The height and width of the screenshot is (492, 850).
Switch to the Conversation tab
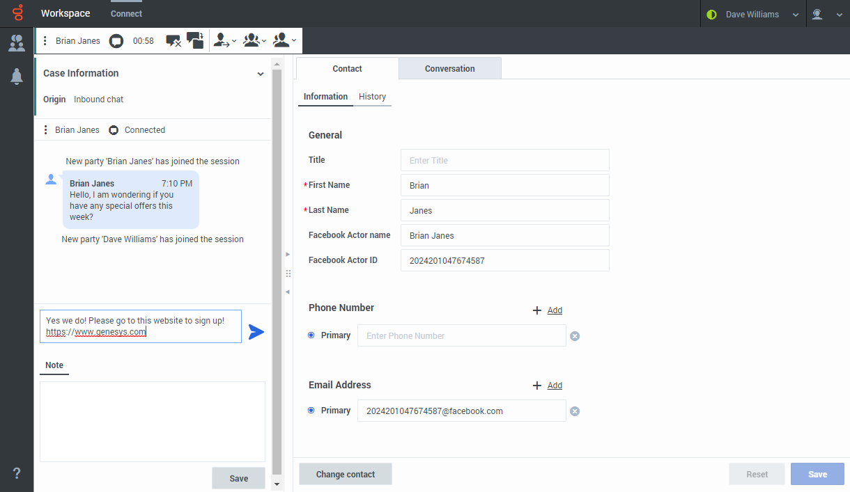[449, 69]
